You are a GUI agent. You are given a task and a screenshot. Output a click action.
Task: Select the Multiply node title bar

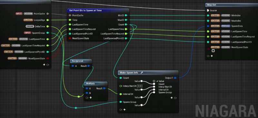point(96,83)
